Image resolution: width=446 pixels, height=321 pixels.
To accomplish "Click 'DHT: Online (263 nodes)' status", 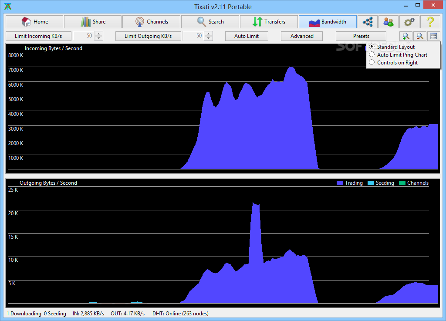I will click(180, 313).
